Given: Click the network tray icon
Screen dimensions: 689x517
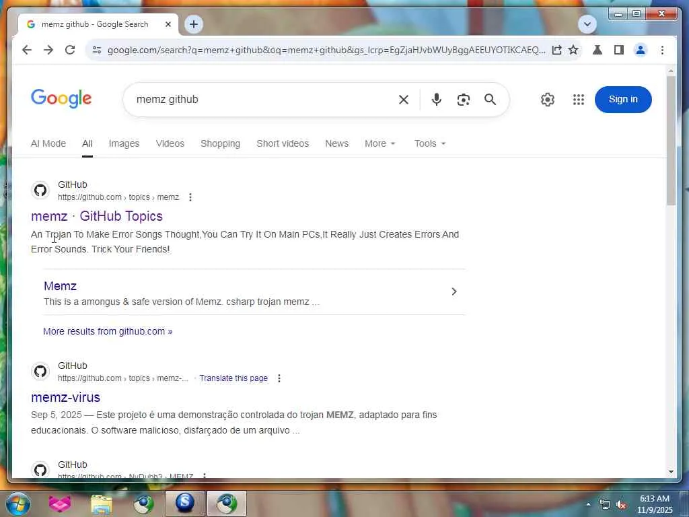Looking at the screenshot, I should 605,505.
